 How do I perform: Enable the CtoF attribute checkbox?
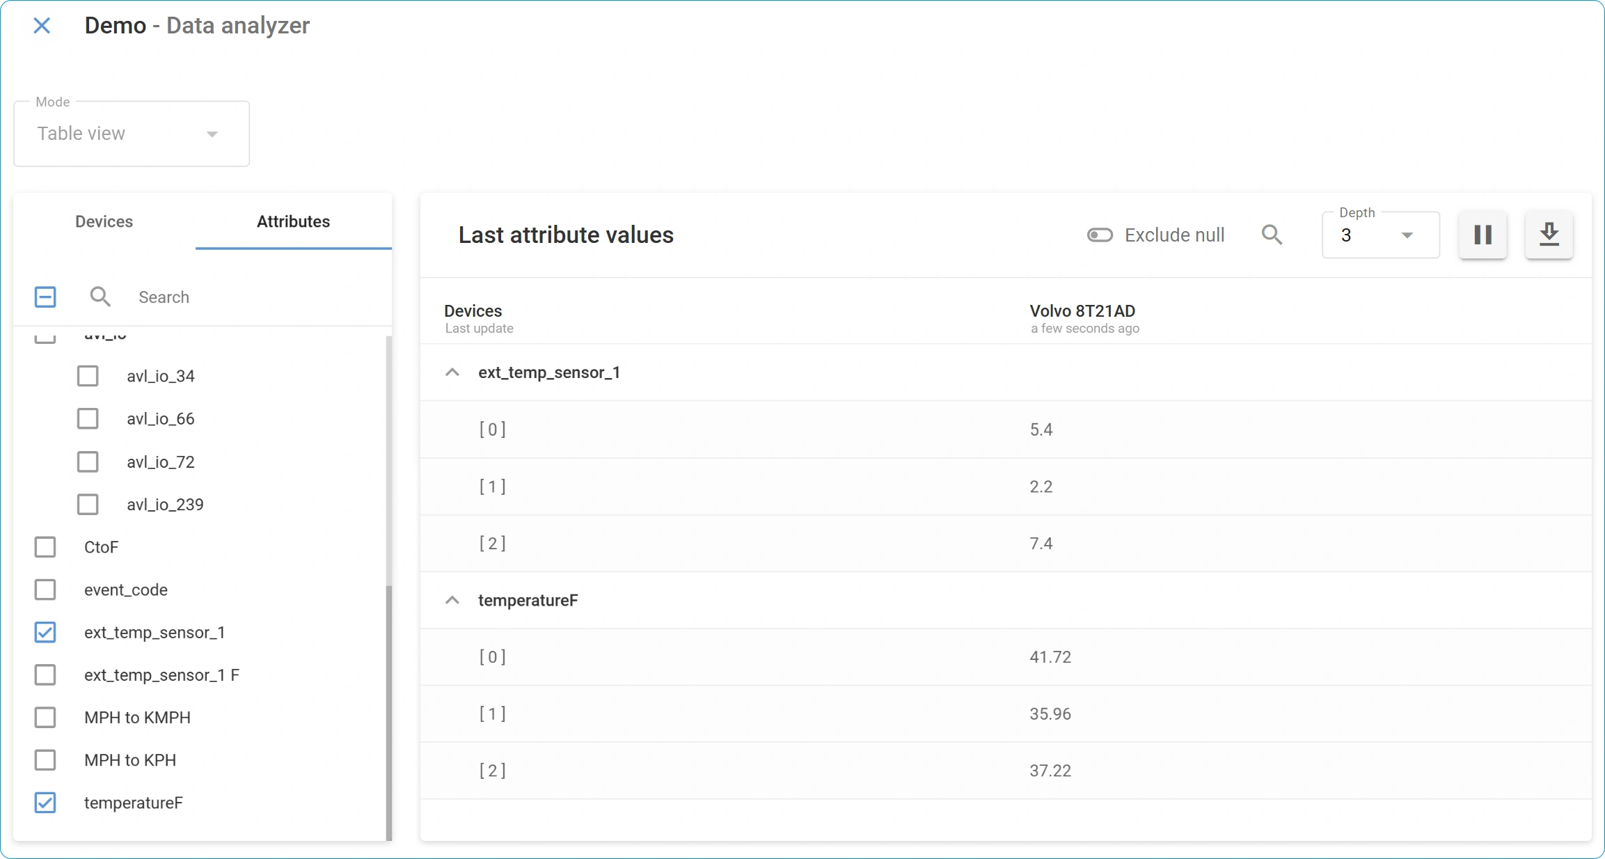(x=45, y=546)
